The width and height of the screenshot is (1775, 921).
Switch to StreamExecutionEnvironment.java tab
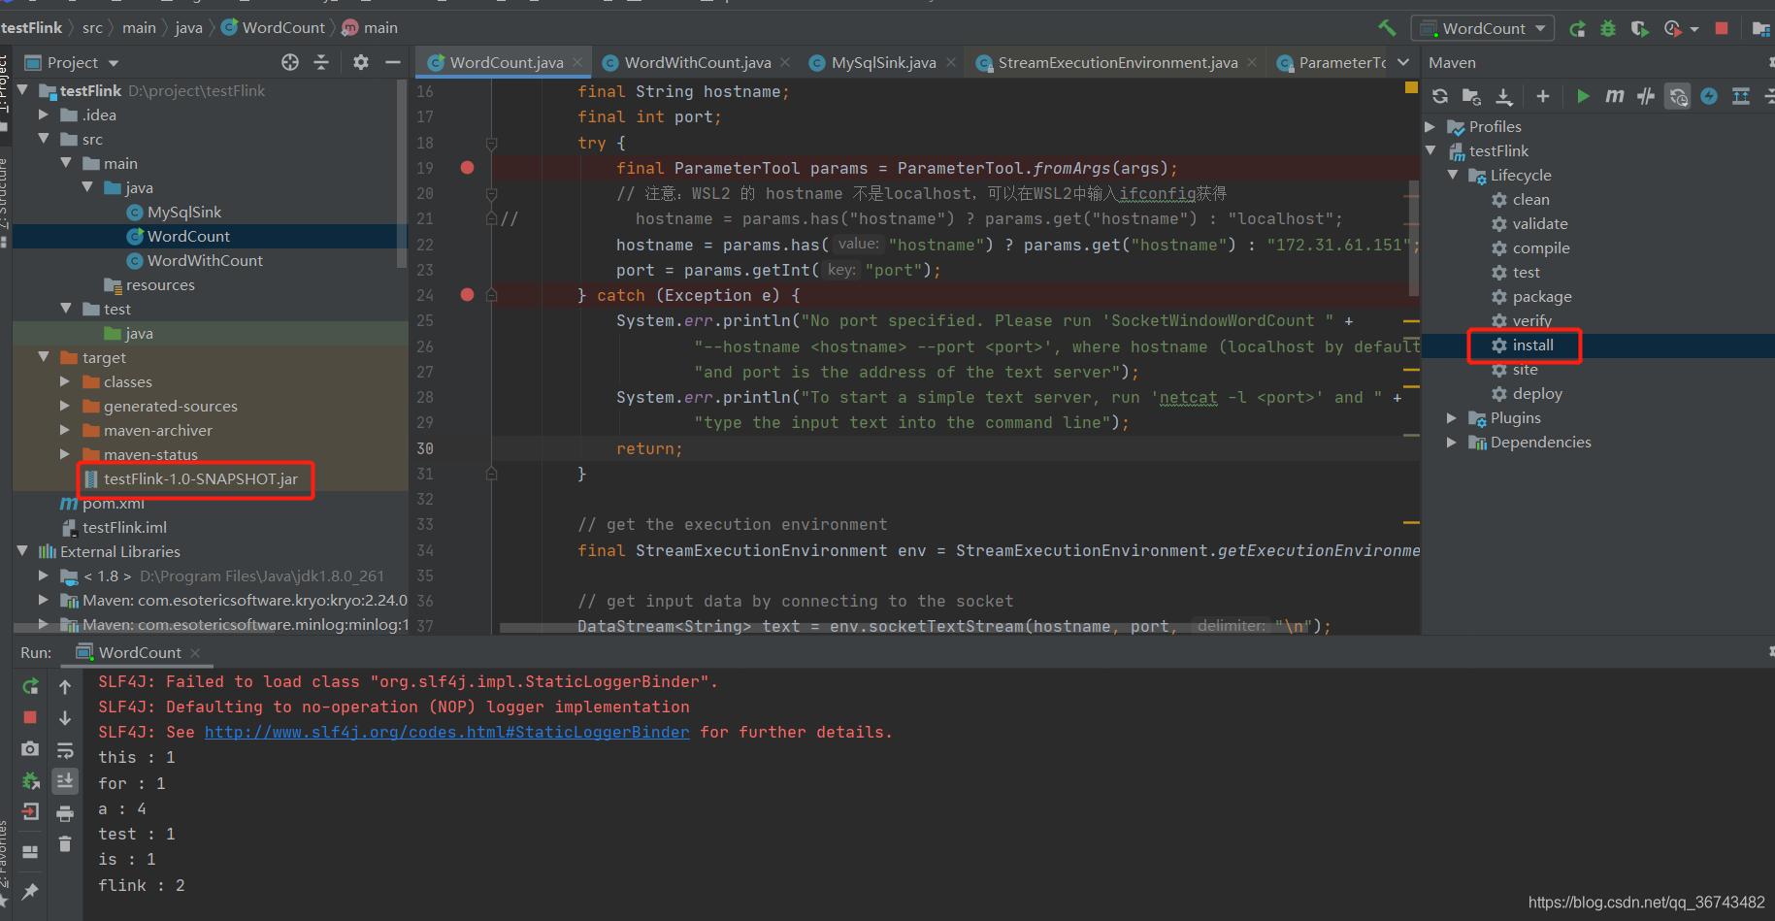1116,62
